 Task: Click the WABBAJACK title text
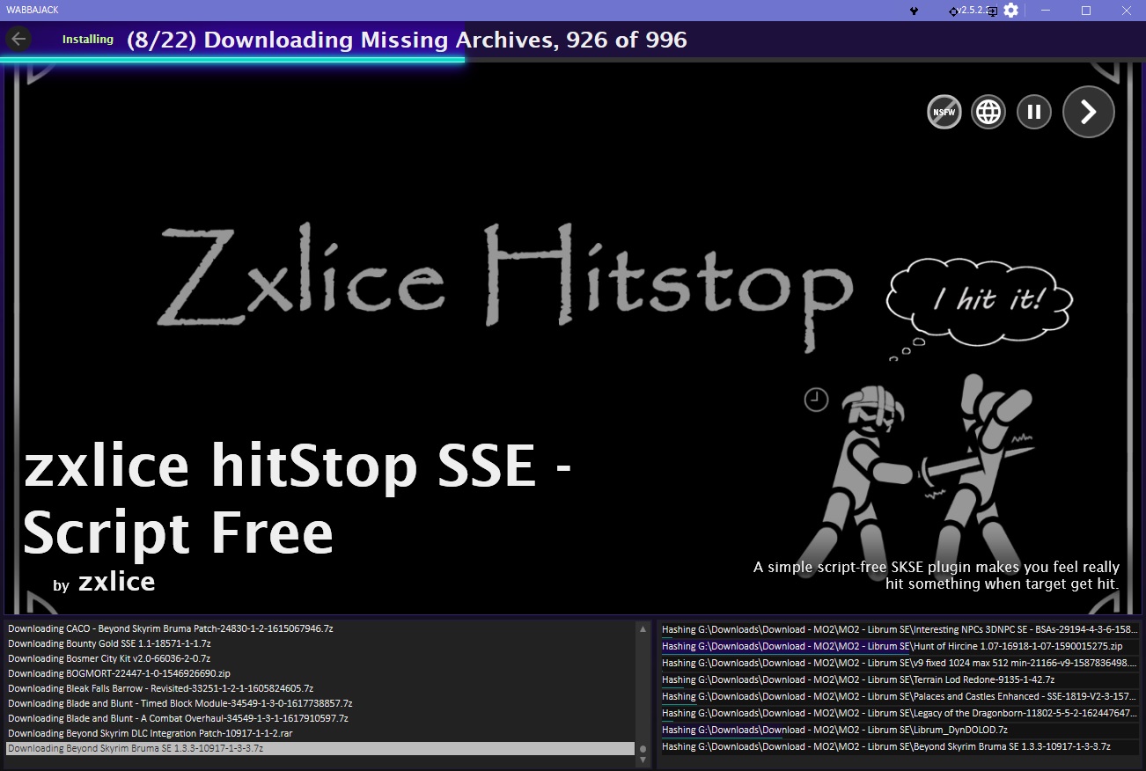pyautogui.click(x=33, y=11)
